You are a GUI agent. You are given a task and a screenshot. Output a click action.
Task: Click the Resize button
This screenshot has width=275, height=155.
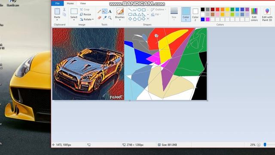pos(86,14)
